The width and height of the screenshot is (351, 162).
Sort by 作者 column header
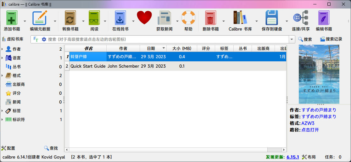coord(123,48)
